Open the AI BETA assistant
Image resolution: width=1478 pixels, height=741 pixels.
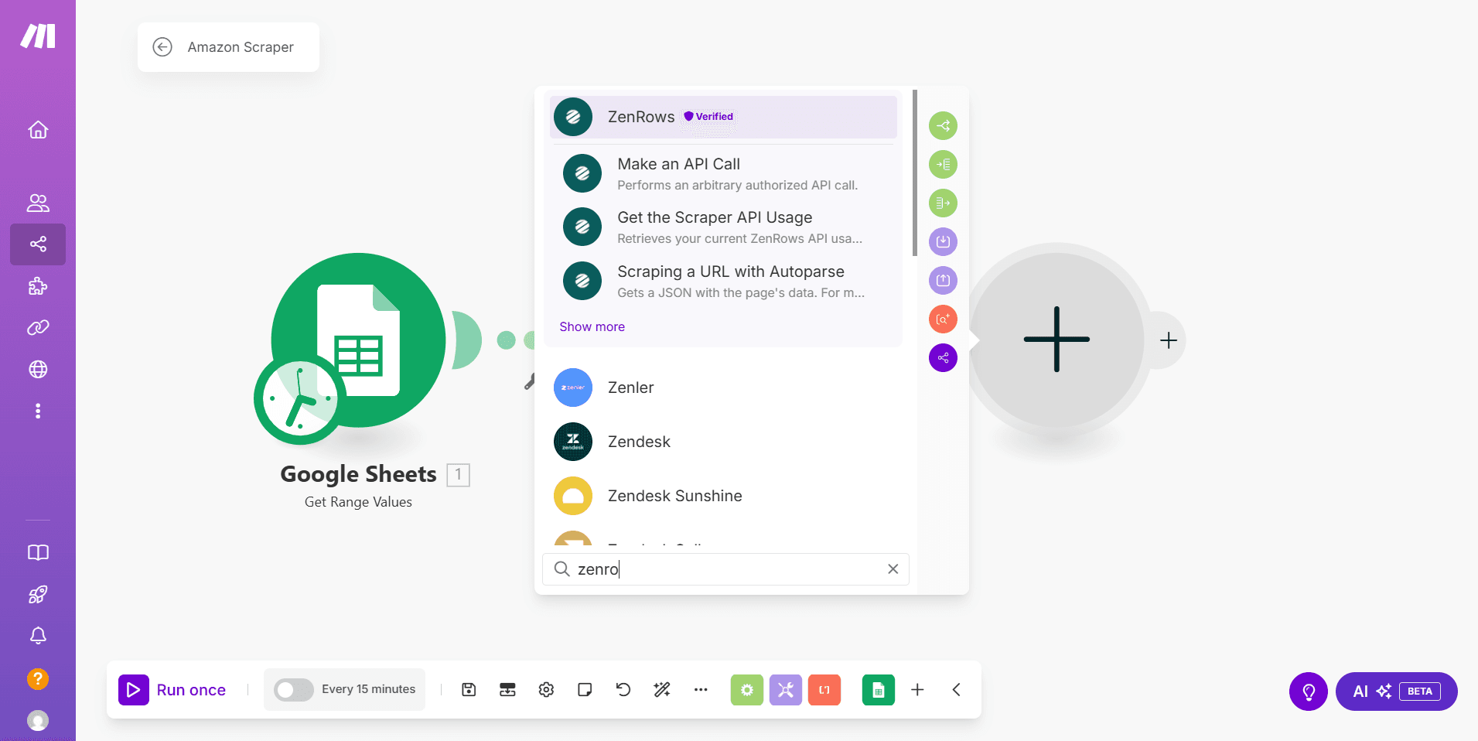click(1397, 691)
